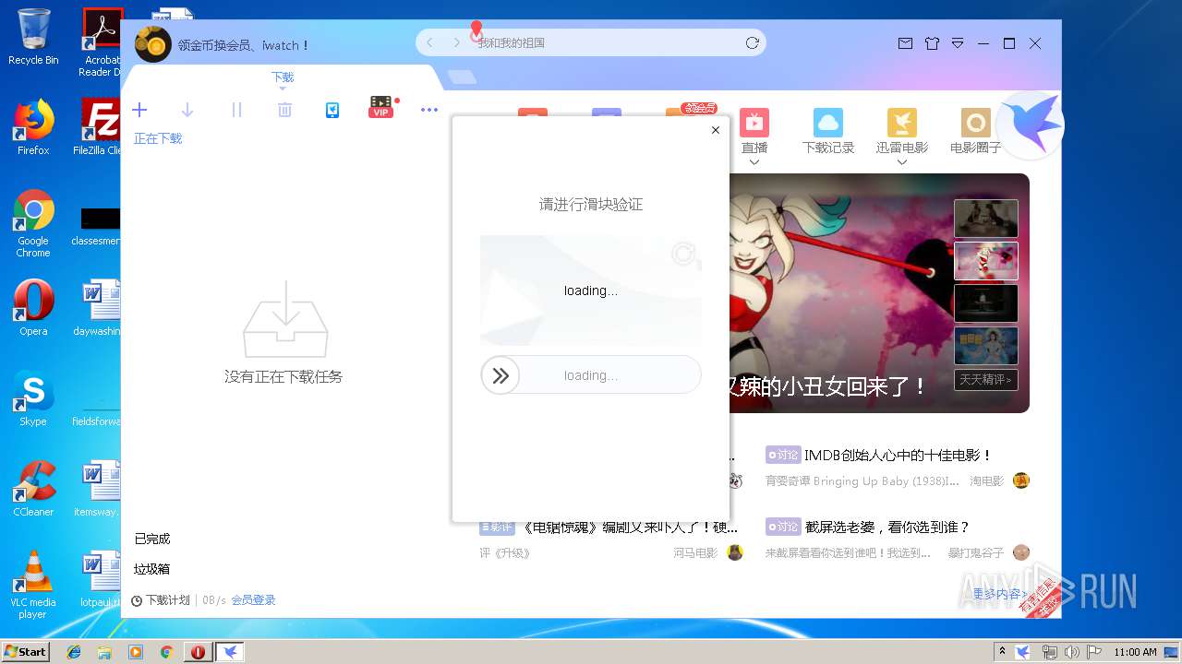Click the 更多内容 more content link
1182x664 pixels.
point(1001,594)
